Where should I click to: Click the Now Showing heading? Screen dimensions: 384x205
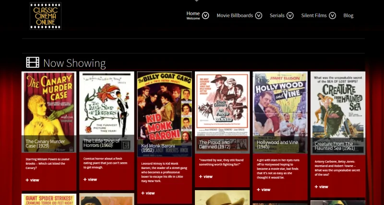[74, 63]
